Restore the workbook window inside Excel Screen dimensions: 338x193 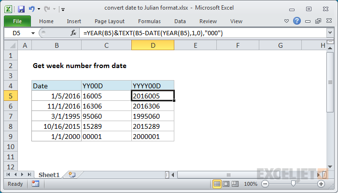318,21
